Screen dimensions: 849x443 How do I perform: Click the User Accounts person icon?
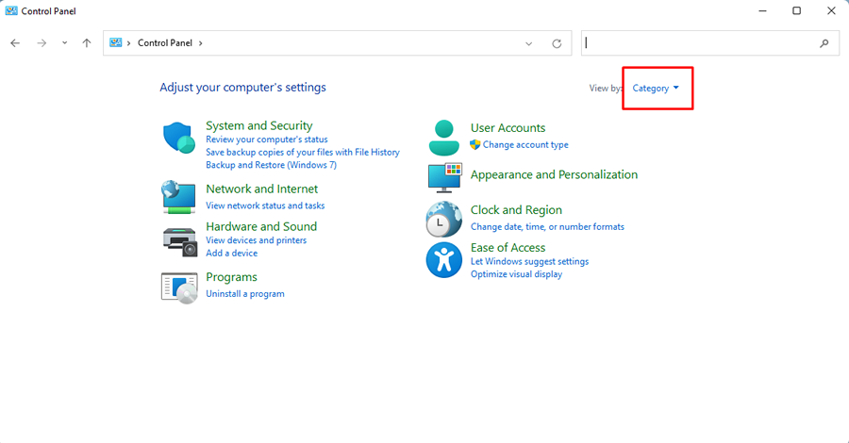coord(443,138)
